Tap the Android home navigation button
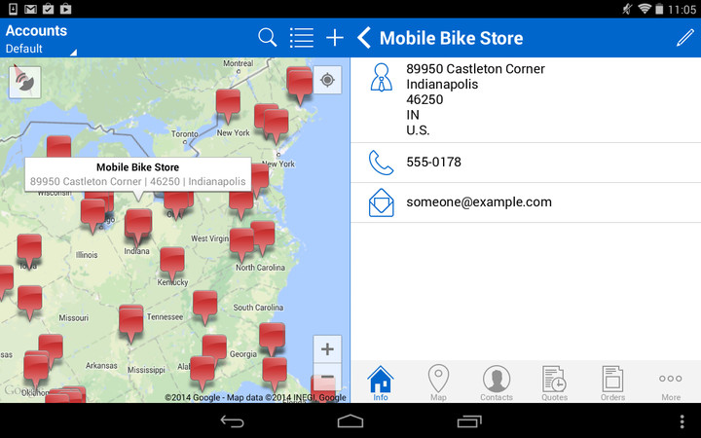Viewport: 701px width, 438px height. click(x=350, y=421)
